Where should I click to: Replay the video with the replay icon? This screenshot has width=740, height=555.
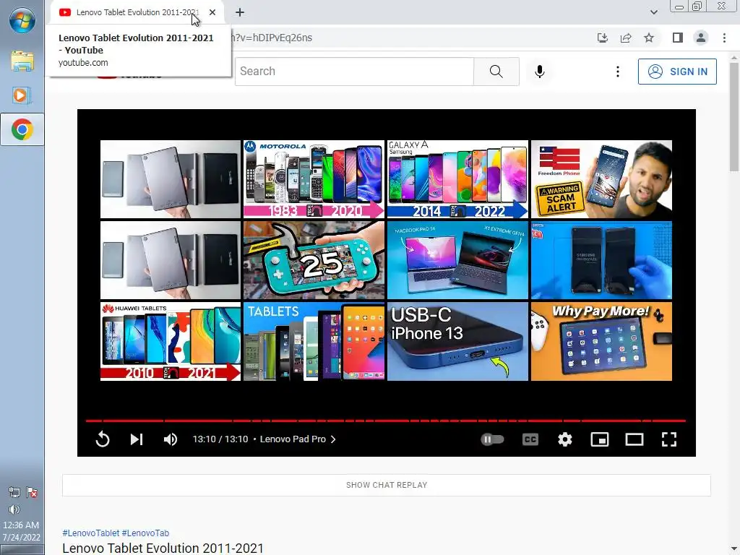coord(103,439)
